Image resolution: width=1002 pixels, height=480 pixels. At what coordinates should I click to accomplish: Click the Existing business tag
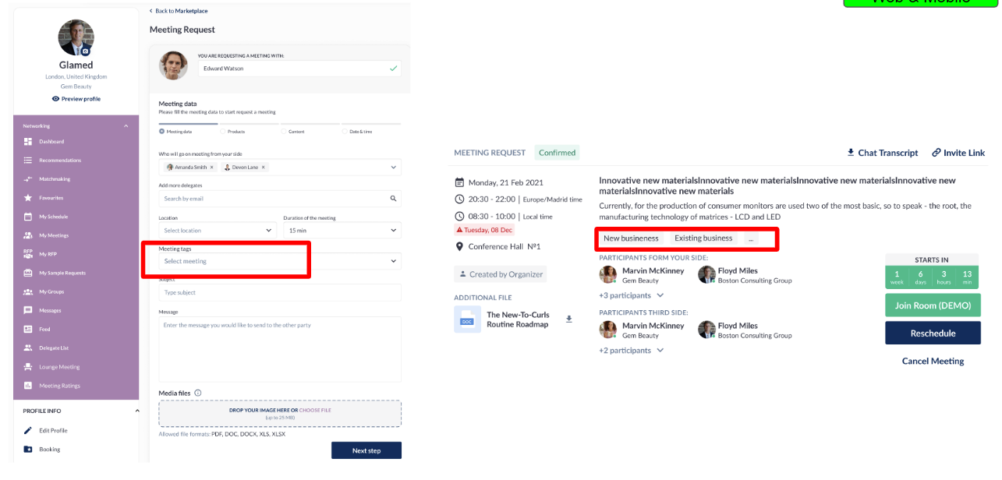coord(703,238)
